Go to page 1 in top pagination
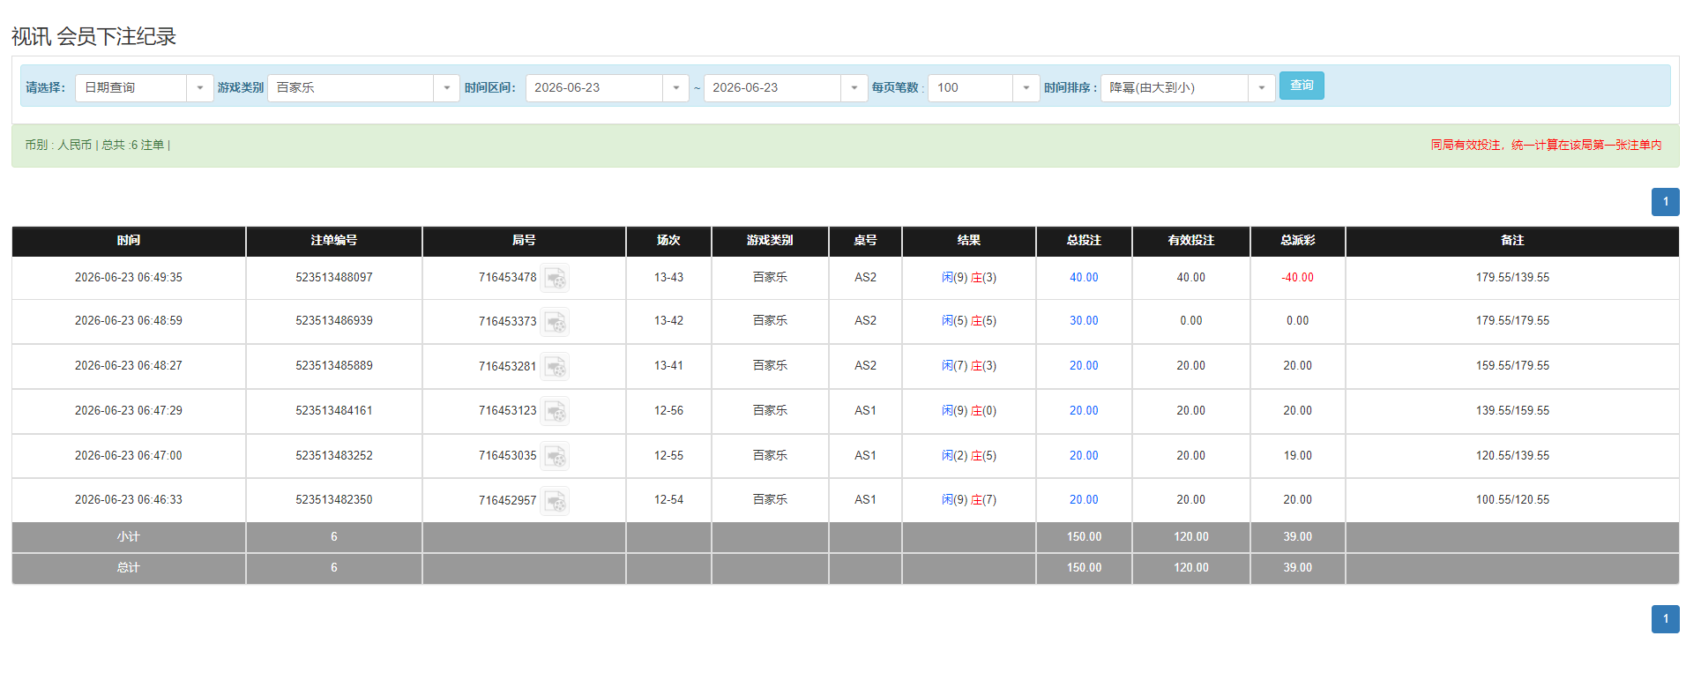Viewport: 1686px width, 688px height. (x=1665, y=202)
